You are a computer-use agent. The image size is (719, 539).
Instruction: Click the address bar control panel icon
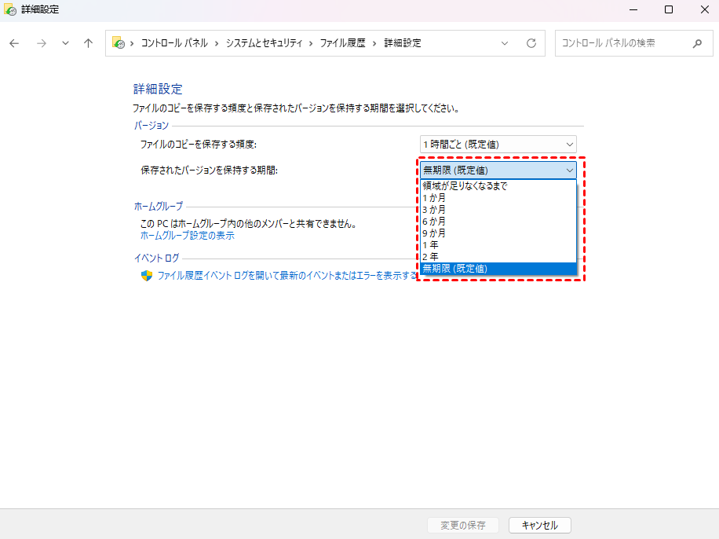[119, 43]
